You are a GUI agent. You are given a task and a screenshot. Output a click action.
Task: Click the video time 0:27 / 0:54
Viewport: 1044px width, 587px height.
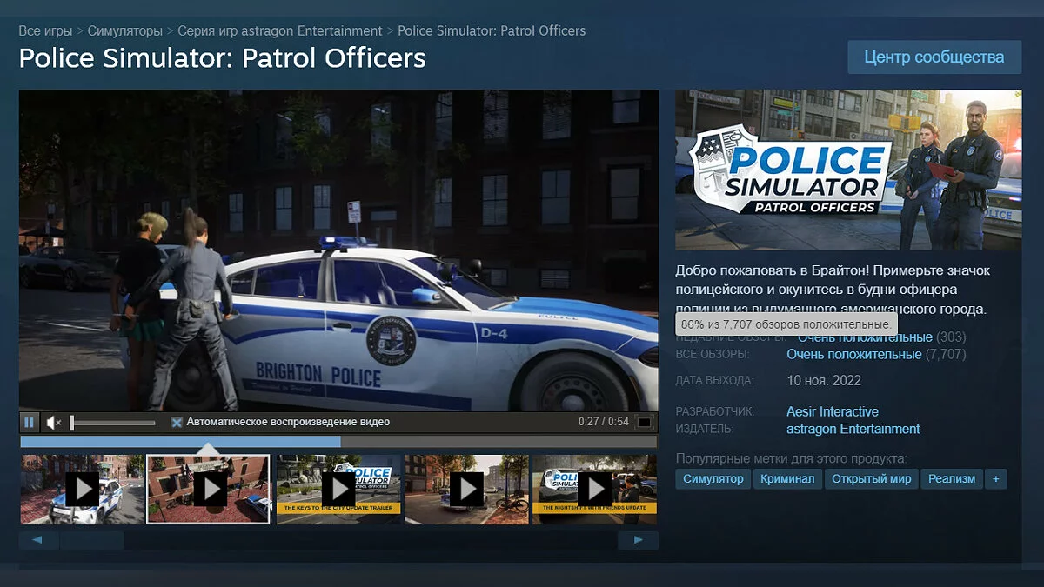[x=603, y=423]
